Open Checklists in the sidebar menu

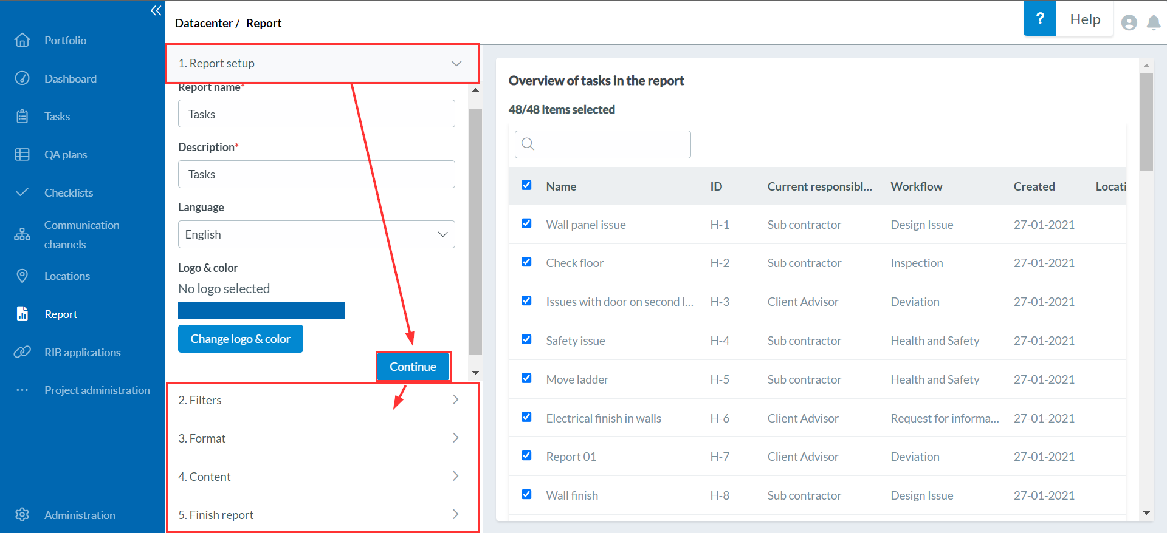tap(69, 193)
